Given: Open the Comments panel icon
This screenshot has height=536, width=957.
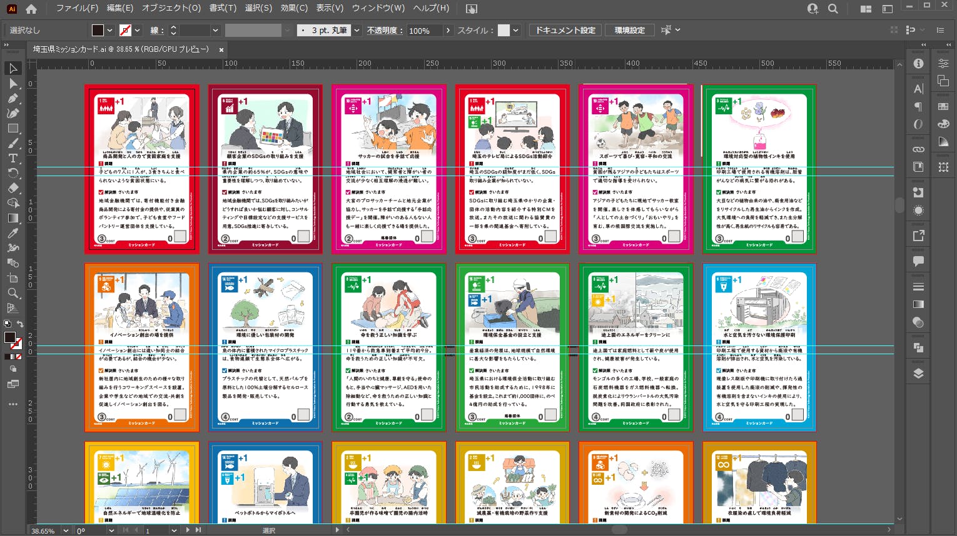Looking at the screenshot, I should 918,261.
